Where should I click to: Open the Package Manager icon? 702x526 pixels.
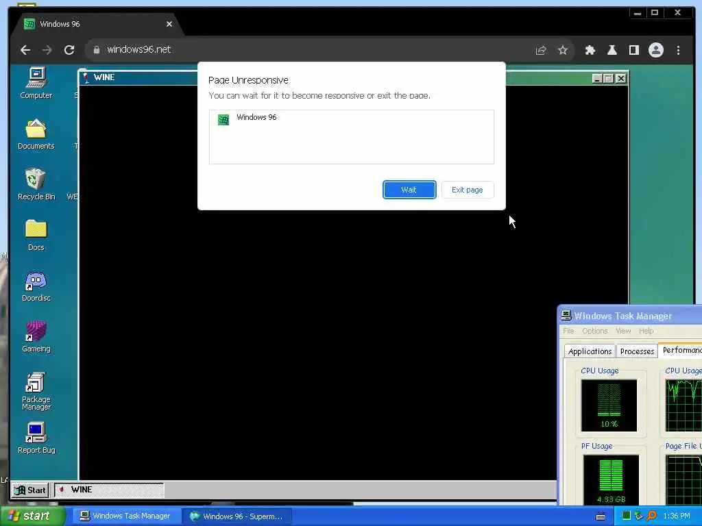coord(36,391)
